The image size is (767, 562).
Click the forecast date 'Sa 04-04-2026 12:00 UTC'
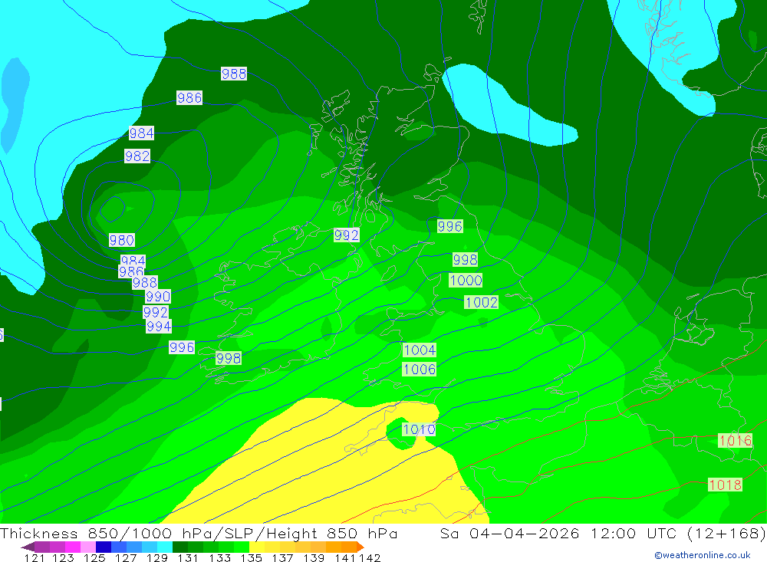[x=558, y=533]
